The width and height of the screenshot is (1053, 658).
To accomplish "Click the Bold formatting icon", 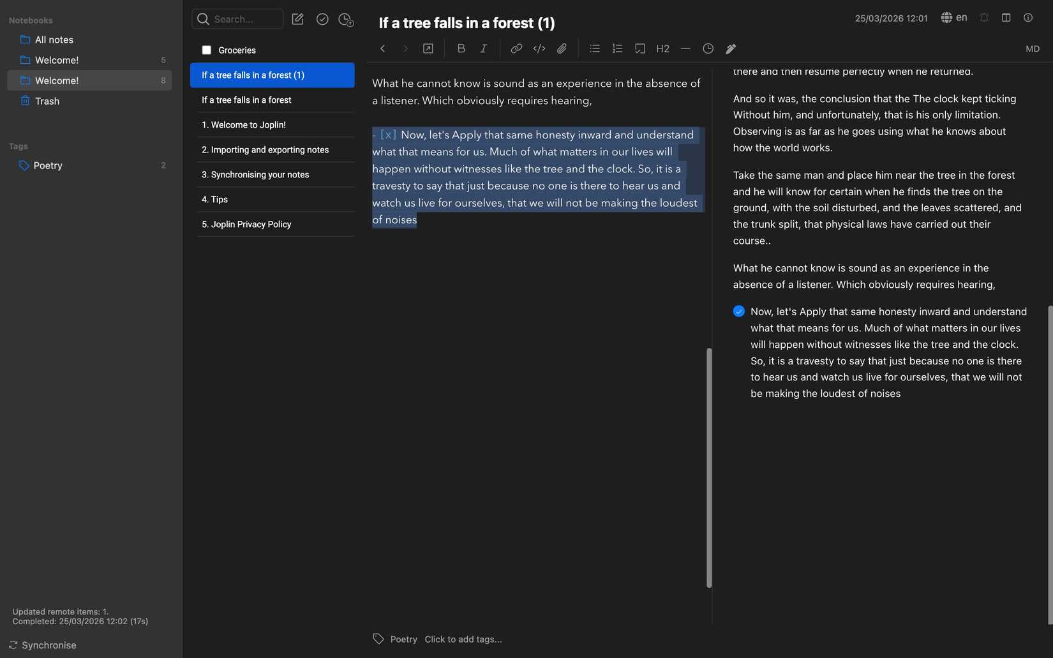I will (x=461, y=49).
